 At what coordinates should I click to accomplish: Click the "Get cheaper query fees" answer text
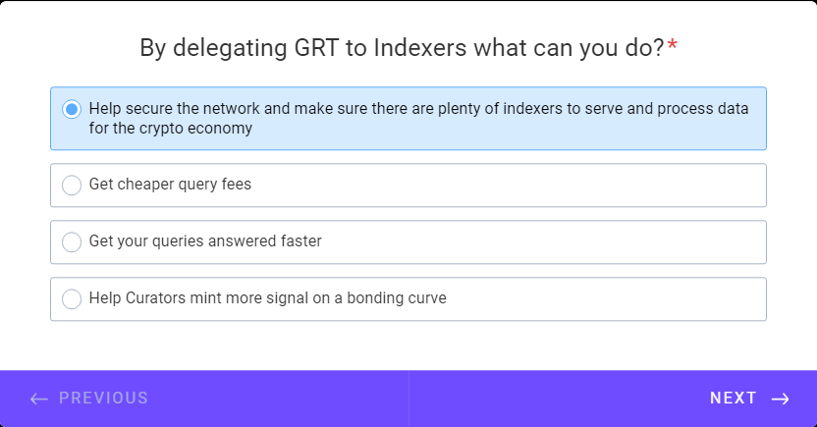click(170, 185)
